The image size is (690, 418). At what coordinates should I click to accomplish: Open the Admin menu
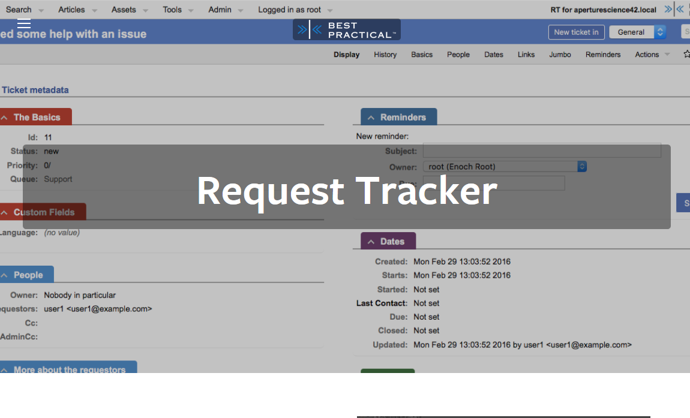point(226,10)
